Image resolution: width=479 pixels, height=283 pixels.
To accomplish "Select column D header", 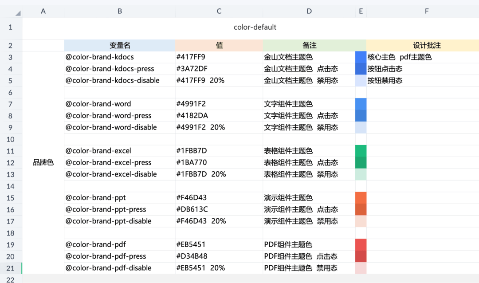I will pyautogui.click(x=309, y=11).
